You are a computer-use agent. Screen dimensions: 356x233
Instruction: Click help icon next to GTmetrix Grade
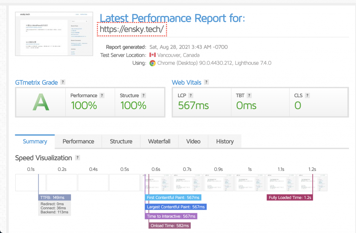[63, 82]
